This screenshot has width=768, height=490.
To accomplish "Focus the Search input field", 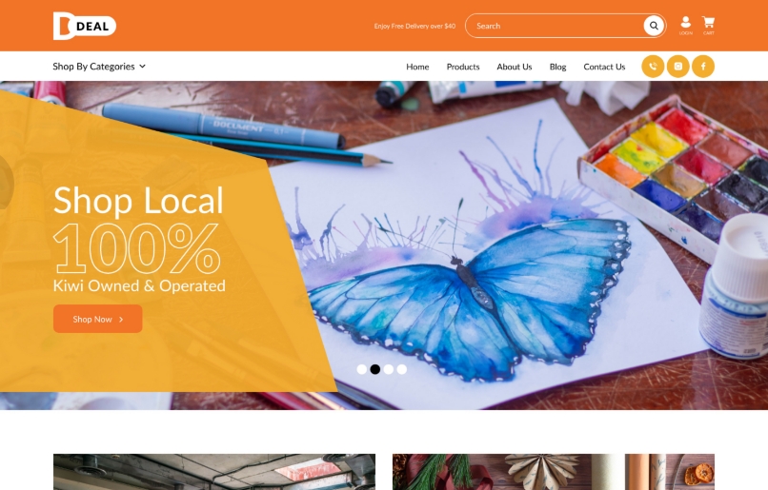I will [x=558, y=26].
